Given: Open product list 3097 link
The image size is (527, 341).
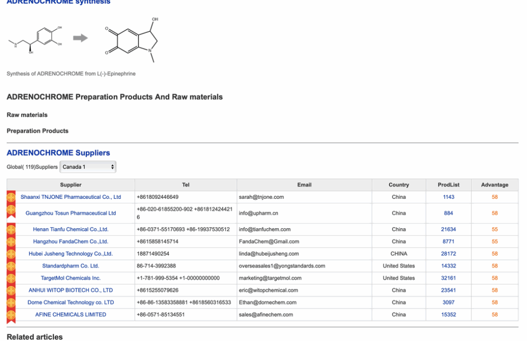Looking at the screenshot, I should [x=448, y=302].
